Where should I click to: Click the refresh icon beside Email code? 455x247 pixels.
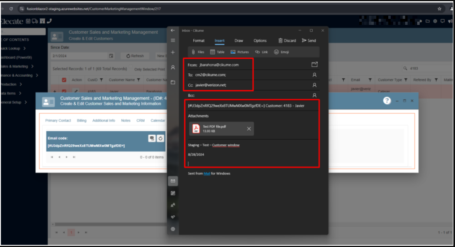click(160, 138)
